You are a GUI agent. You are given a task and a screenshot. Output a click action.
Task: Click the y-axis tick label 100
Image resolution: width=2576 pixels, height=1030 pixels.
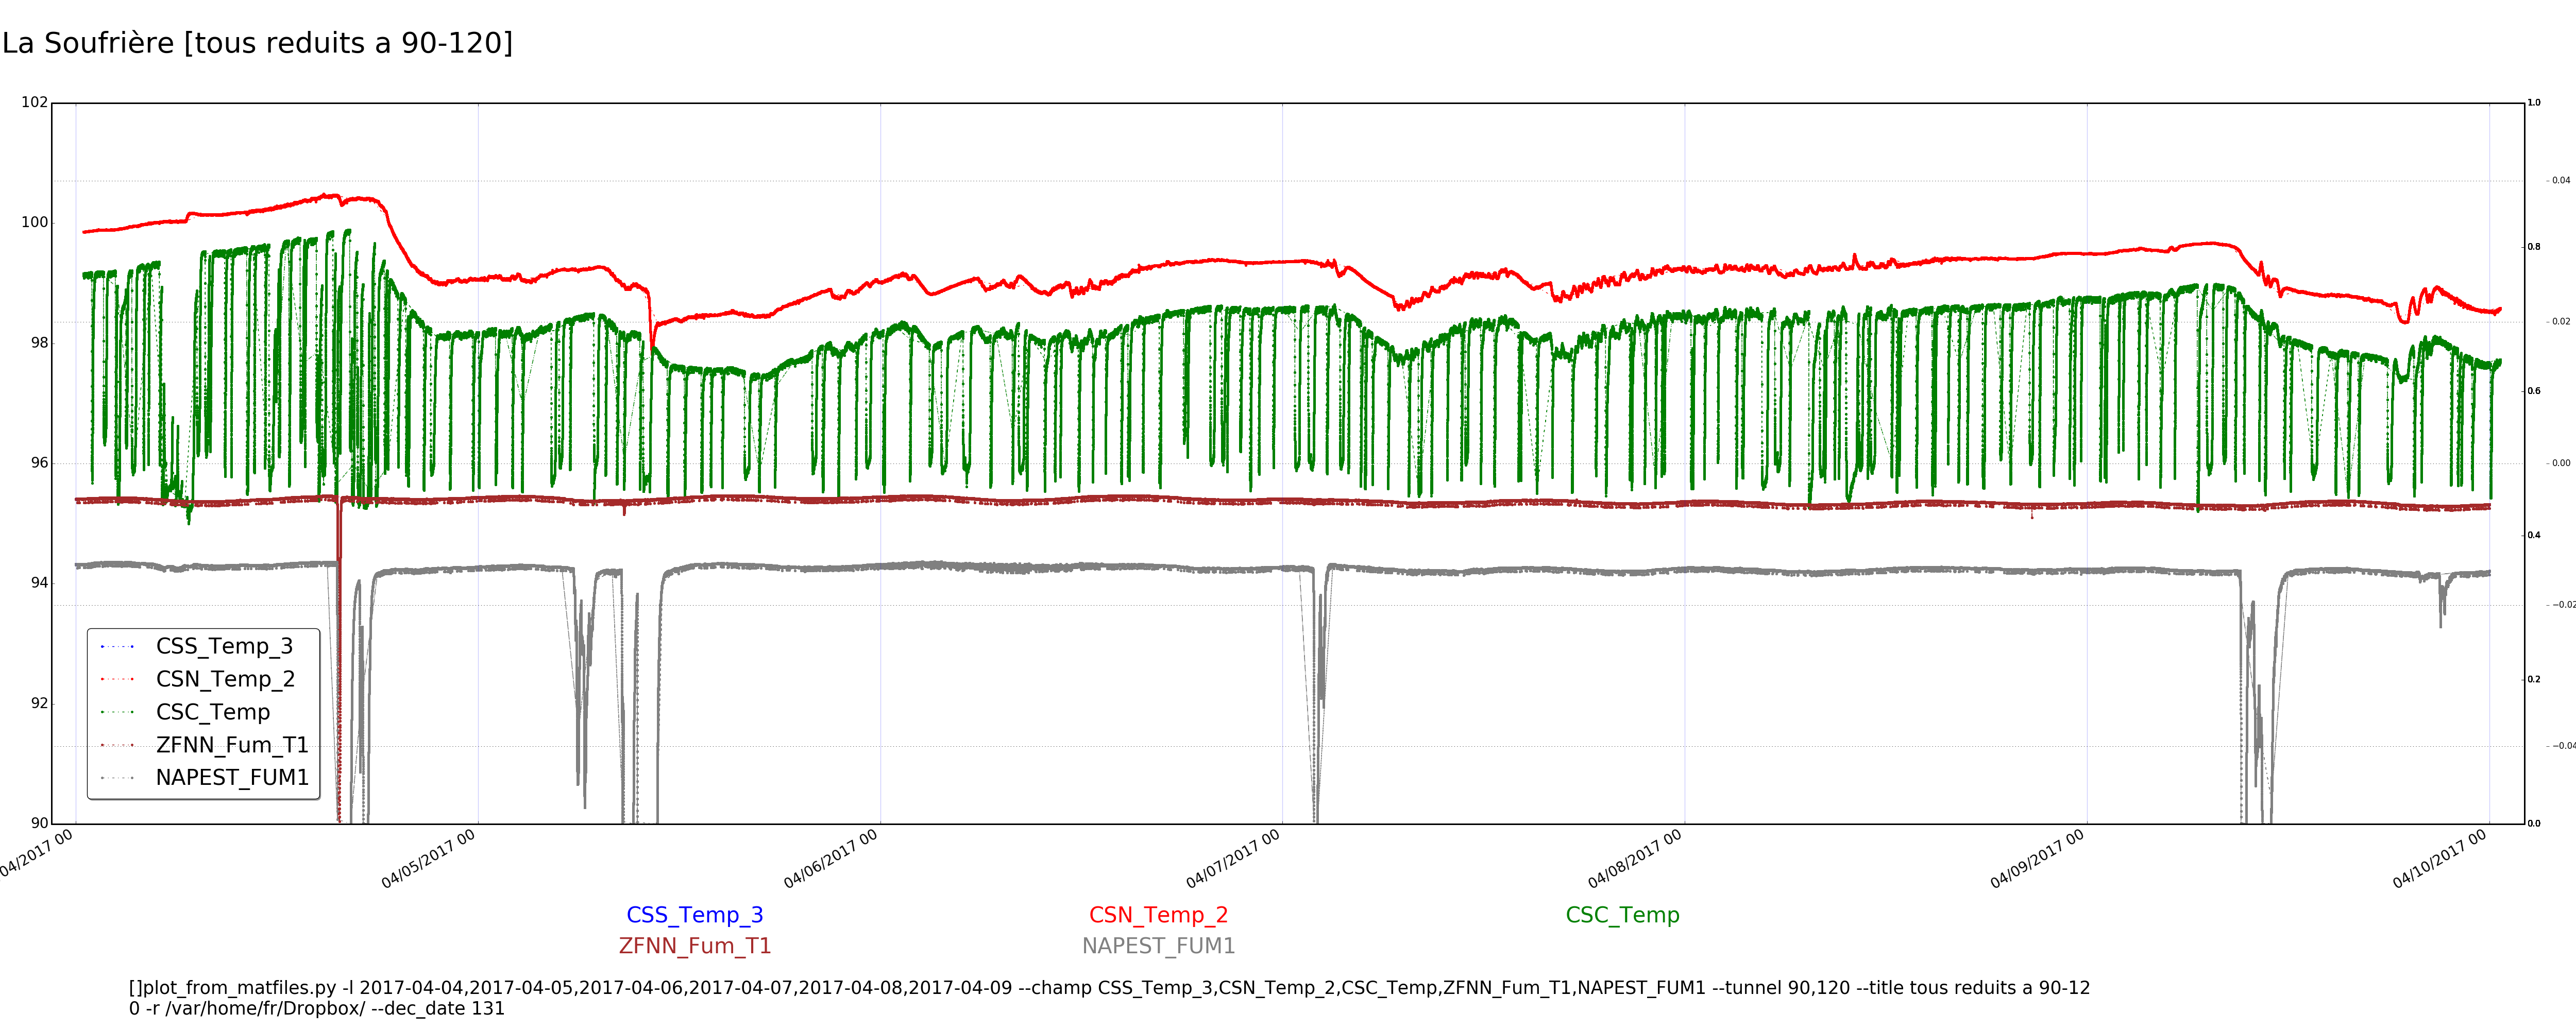(x=34, y=222)
